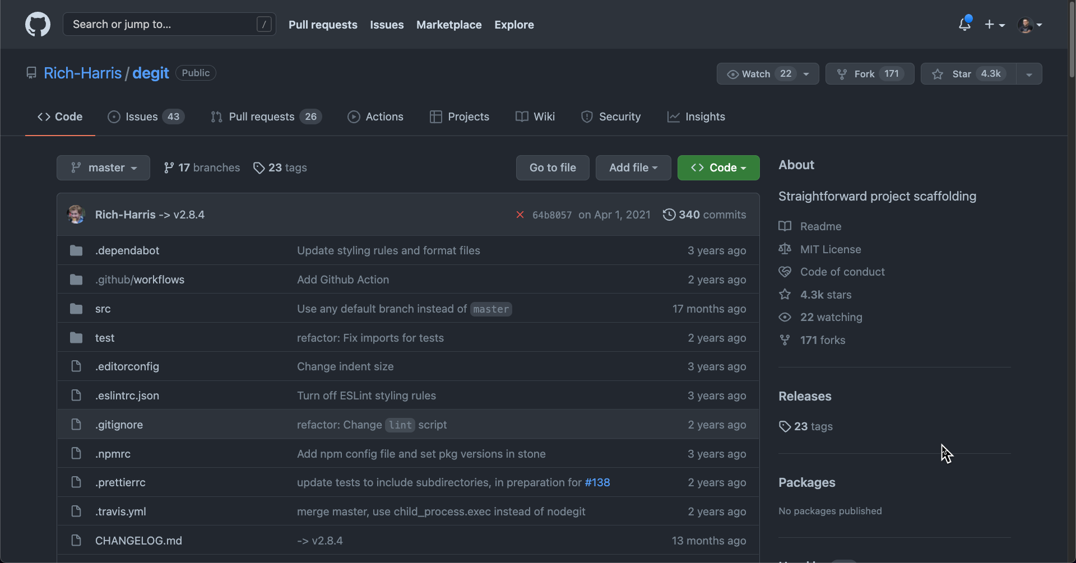
Task: Open the plus create-new menu
Action: tap(995, 25)
